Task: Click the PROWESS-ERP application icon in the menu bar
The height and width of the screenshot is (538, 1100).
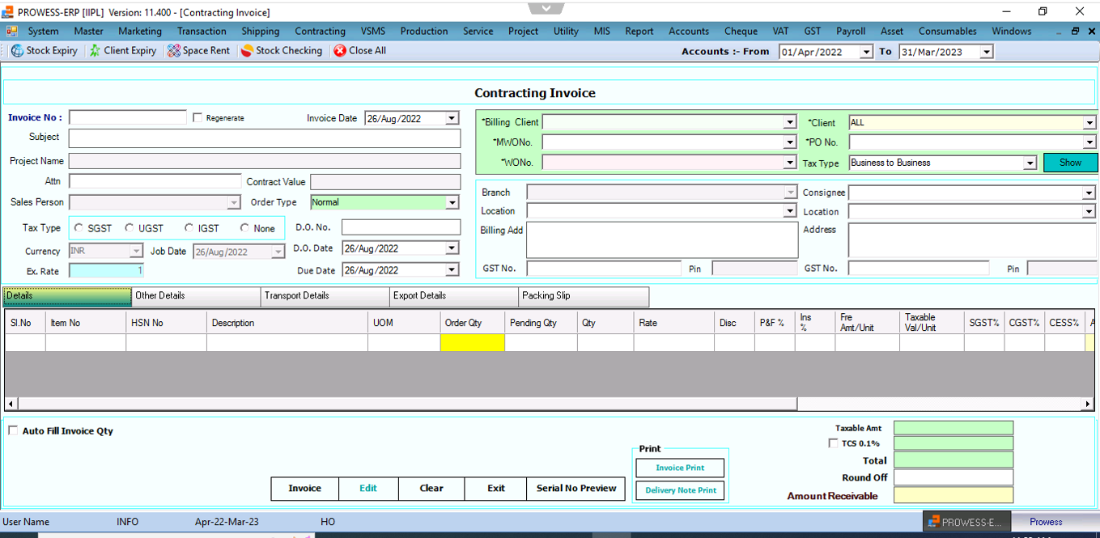Action: click(x=11, y=31)
